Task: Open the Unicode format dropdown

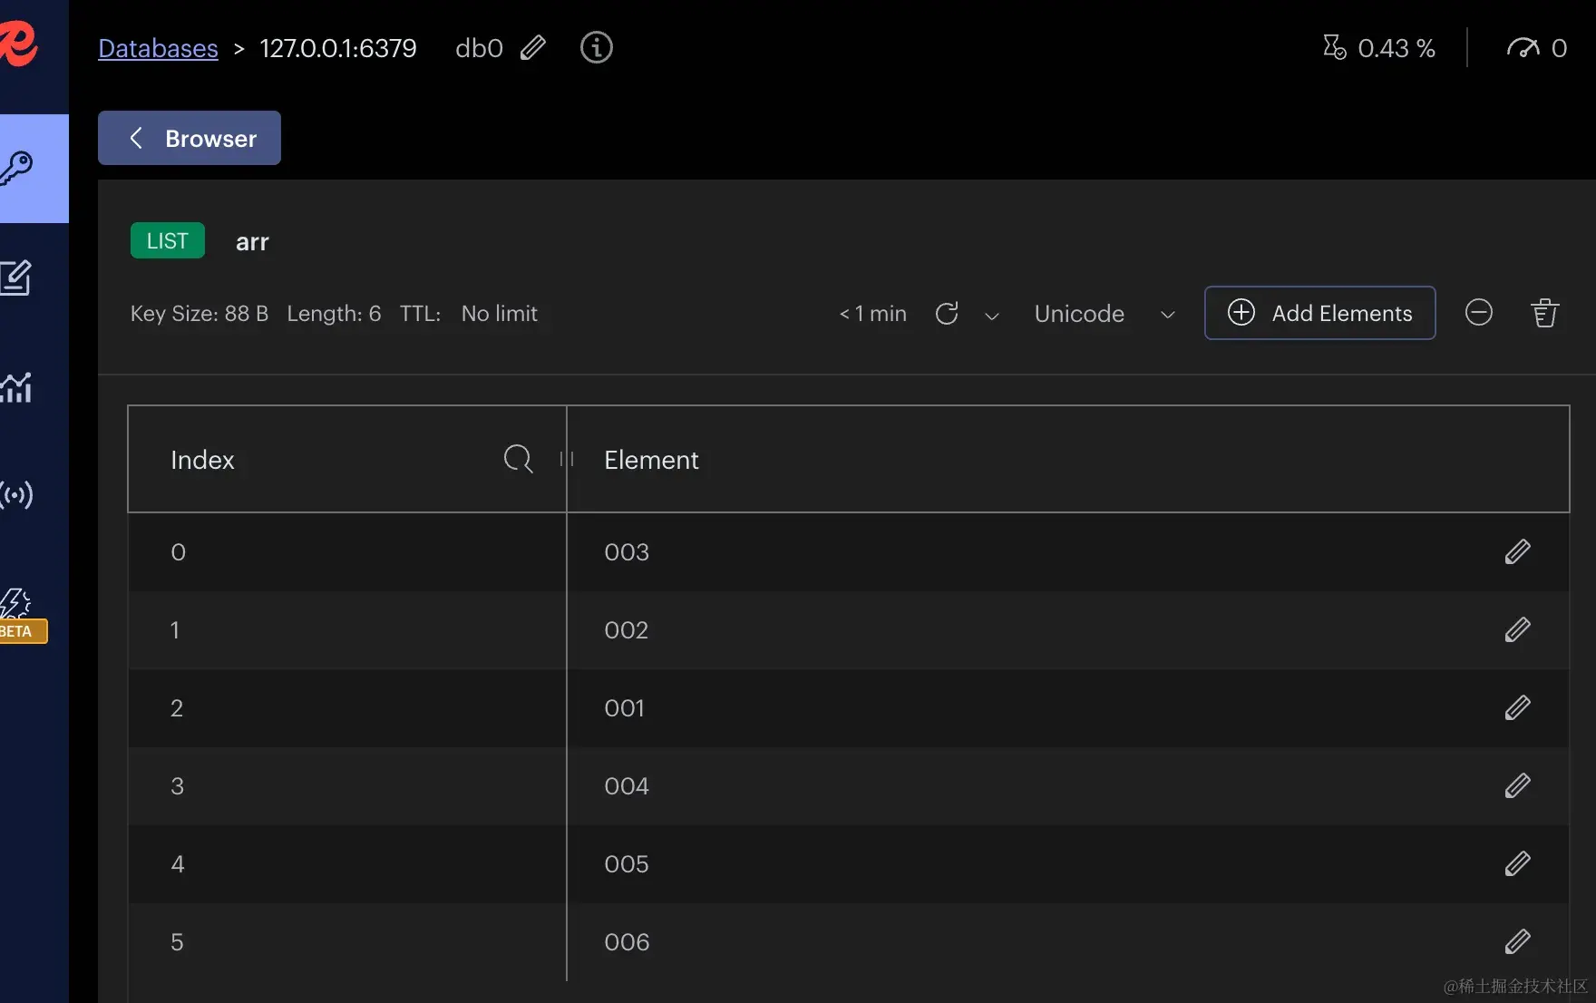Action: 1105,314
